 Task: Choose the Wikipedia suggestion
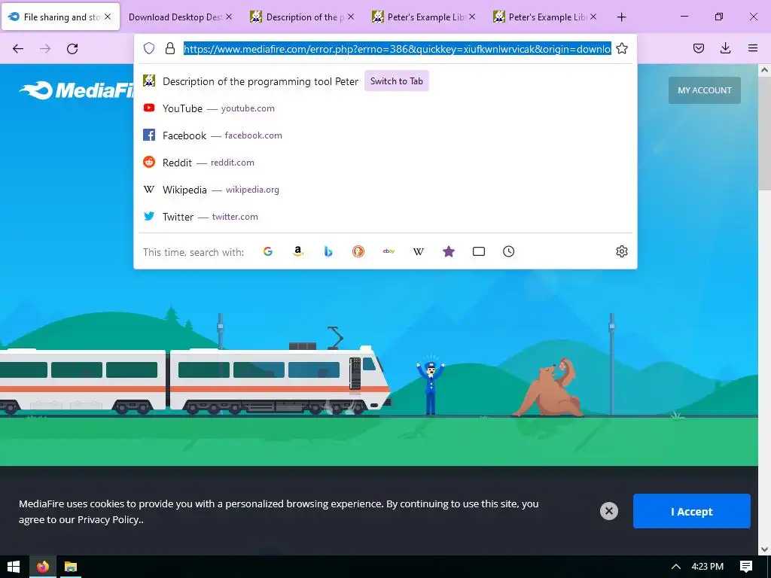385,189
